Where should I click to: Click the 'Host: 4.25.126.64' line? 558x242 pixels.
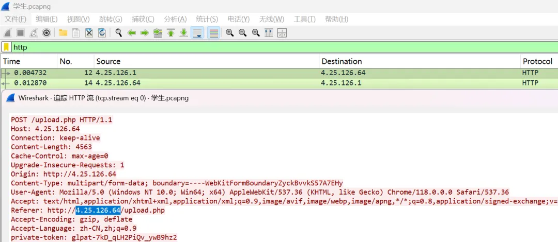click(x=45, y=129)
